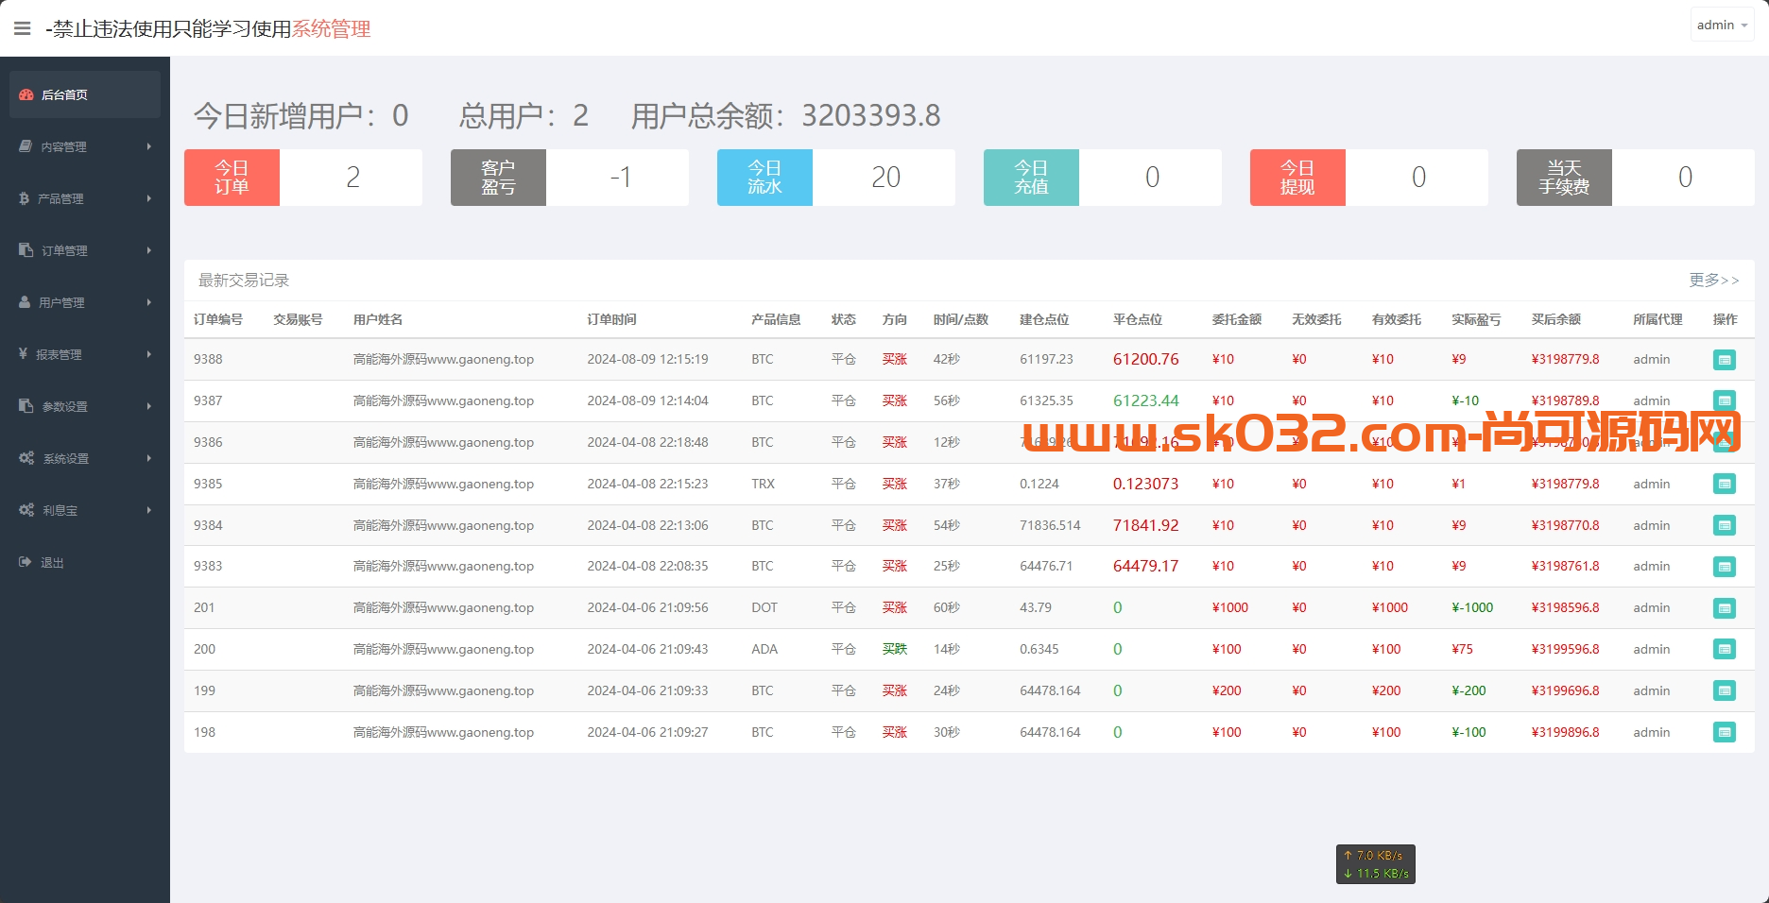Open details icon for order 9388
The height and width of the screenshot is (903, 1769).
coord(1725,360)
